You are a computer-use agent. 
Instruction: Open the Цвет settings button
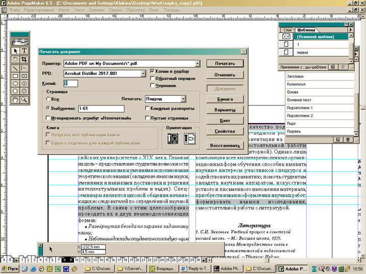pyautogui.click(x=225, y=121)
